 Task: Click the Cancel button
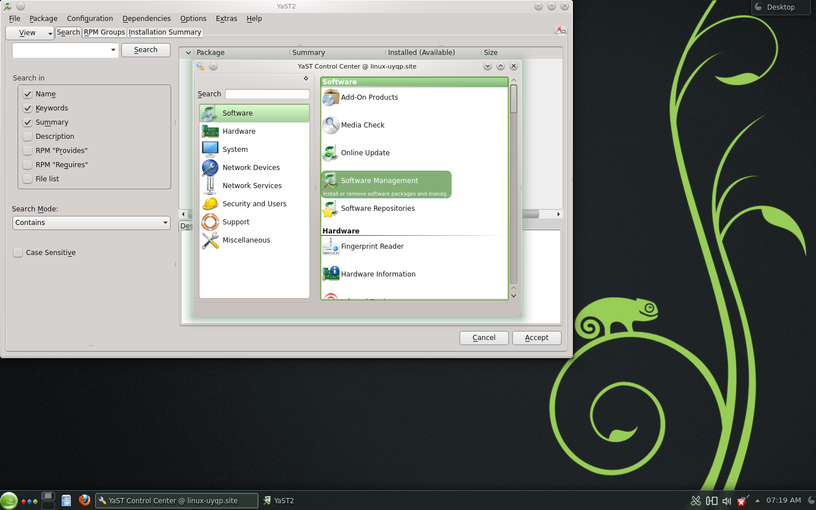point(484,338)
